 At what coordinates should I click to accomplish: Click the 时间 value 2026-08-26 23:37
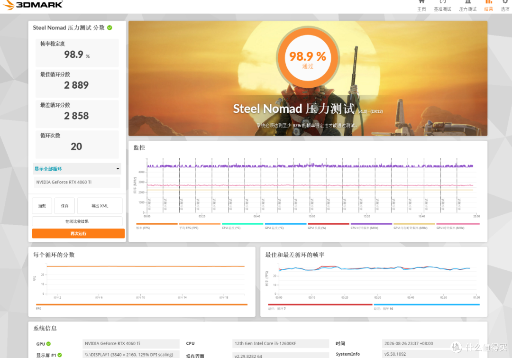pyautogui.click(x=430, y=344)
